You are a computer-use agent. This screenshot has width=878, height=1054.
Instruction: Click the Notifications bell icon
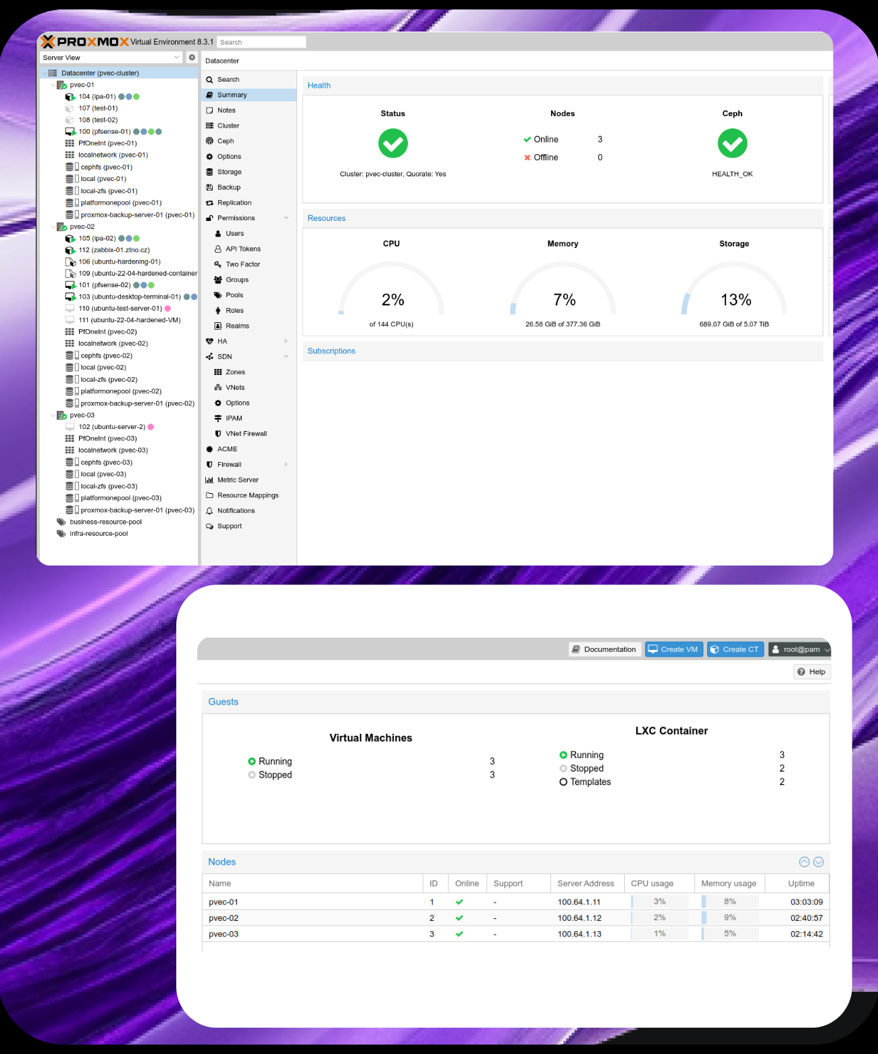pos(209,511)
